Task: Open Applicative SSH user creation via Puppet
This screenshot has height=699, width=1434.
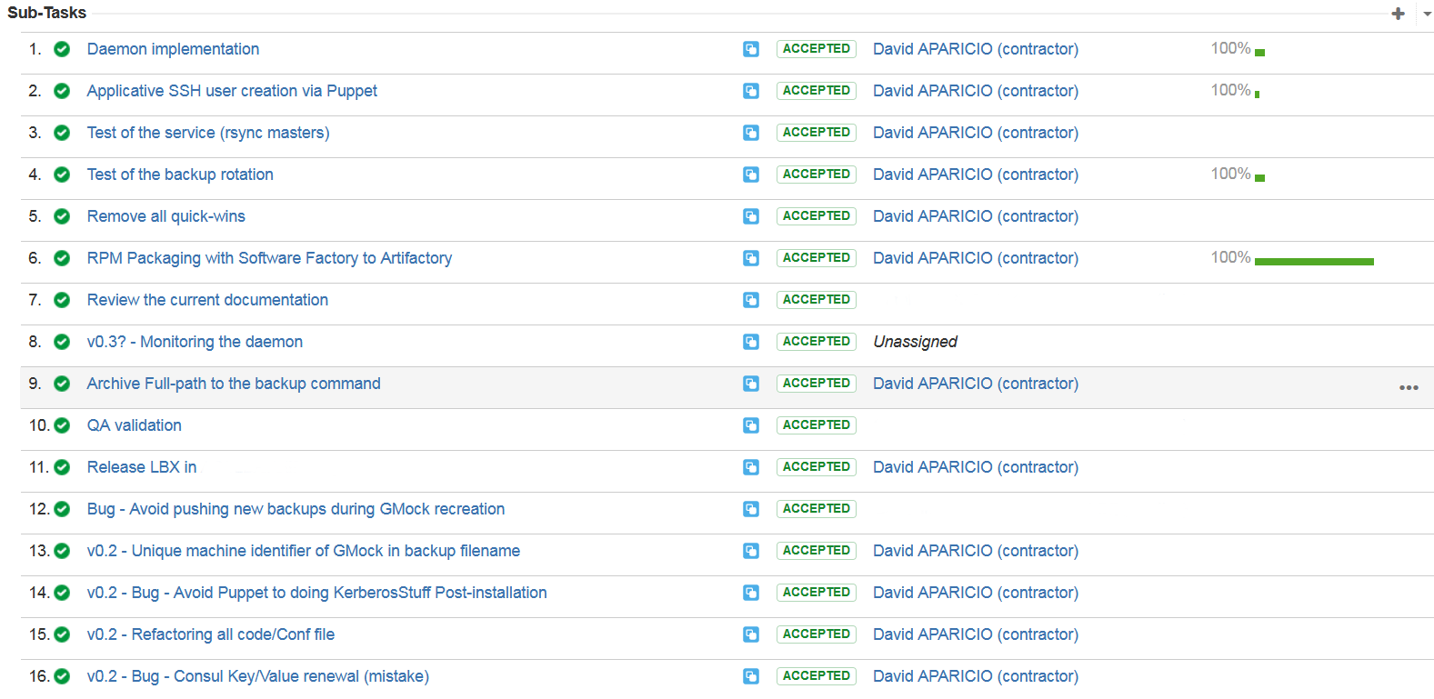Action: point(232,91)
